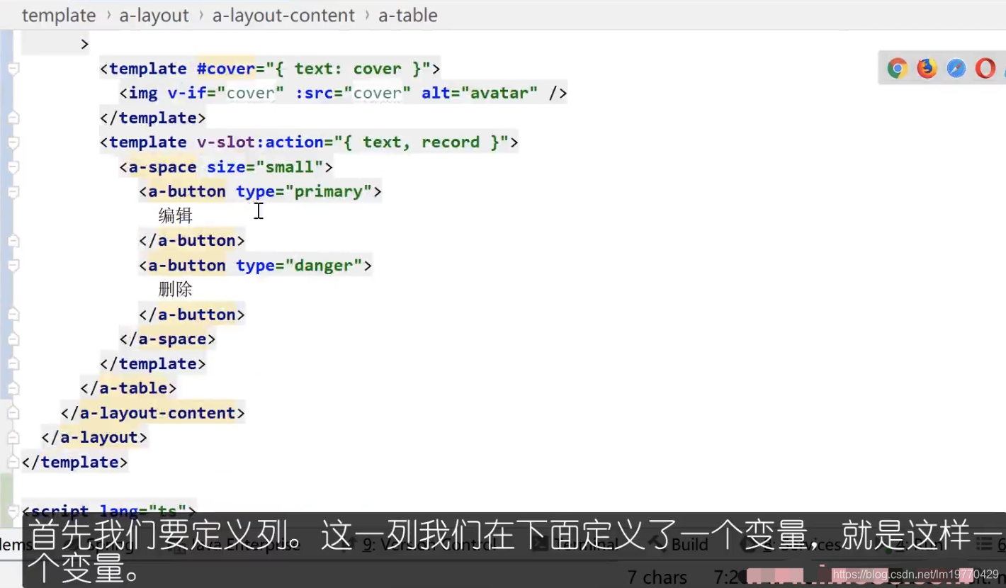Click the 编辑 button label text in code
The width and height of the screenshot is (1006, 588).
176,215
